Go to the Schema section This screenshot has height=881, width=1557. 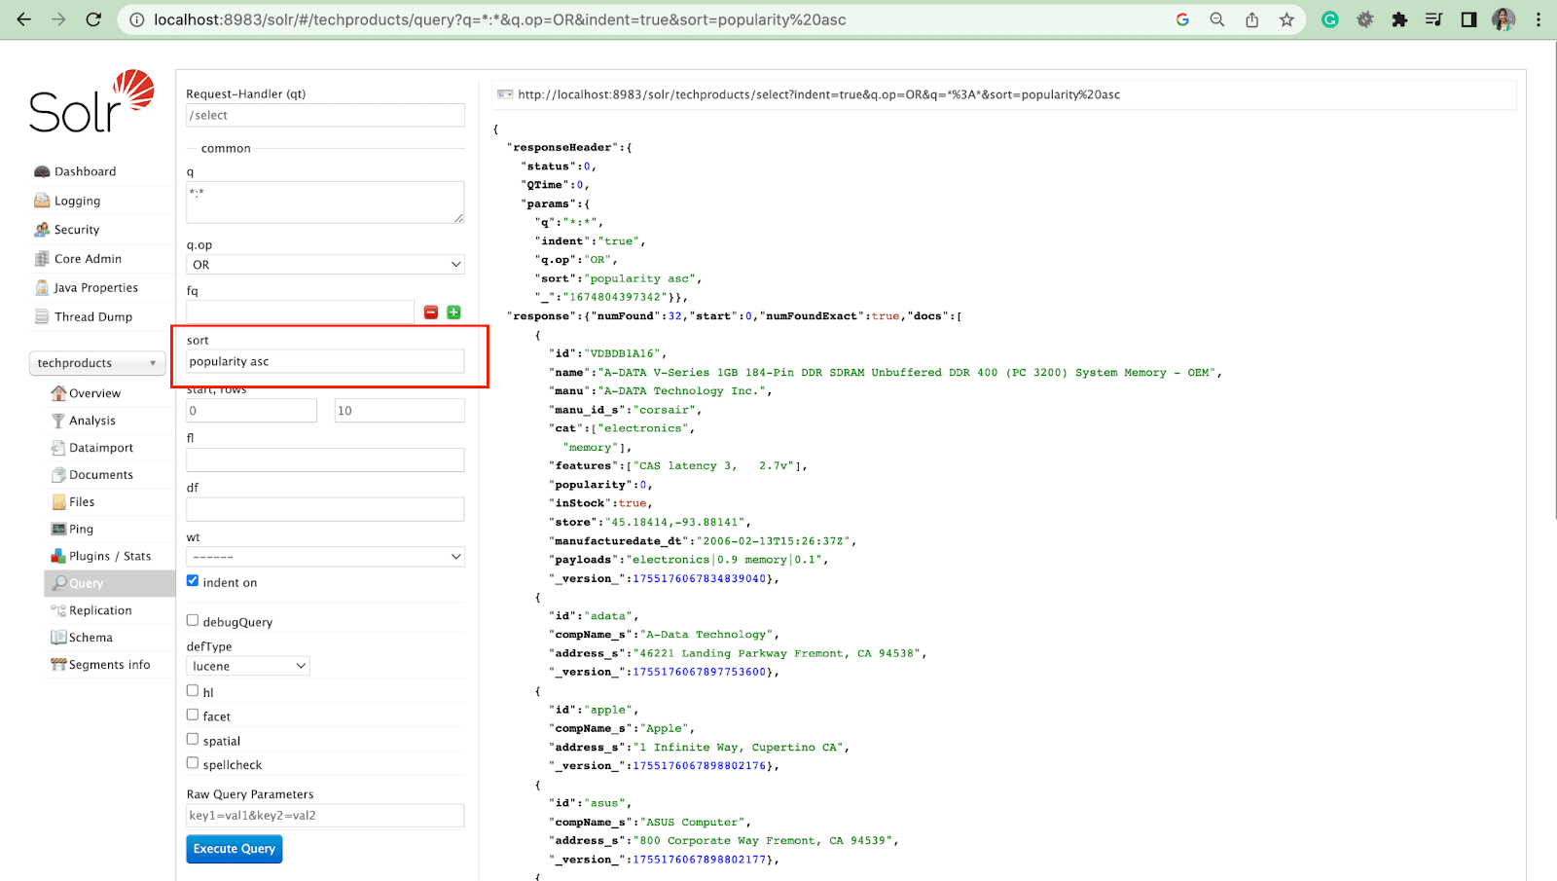tap(91, 638)
